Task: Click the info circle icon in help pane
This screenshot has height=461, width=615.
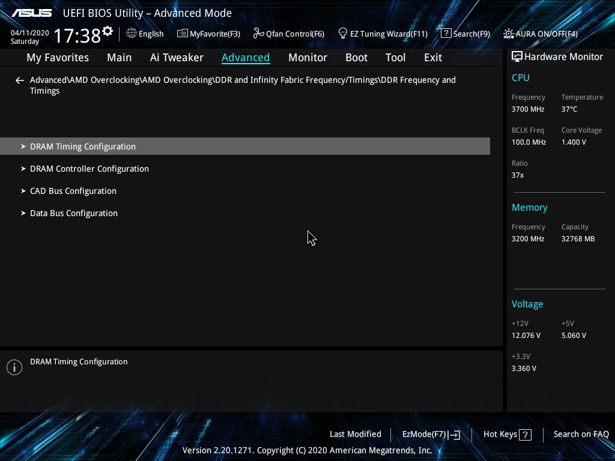Action: [14, 367]
